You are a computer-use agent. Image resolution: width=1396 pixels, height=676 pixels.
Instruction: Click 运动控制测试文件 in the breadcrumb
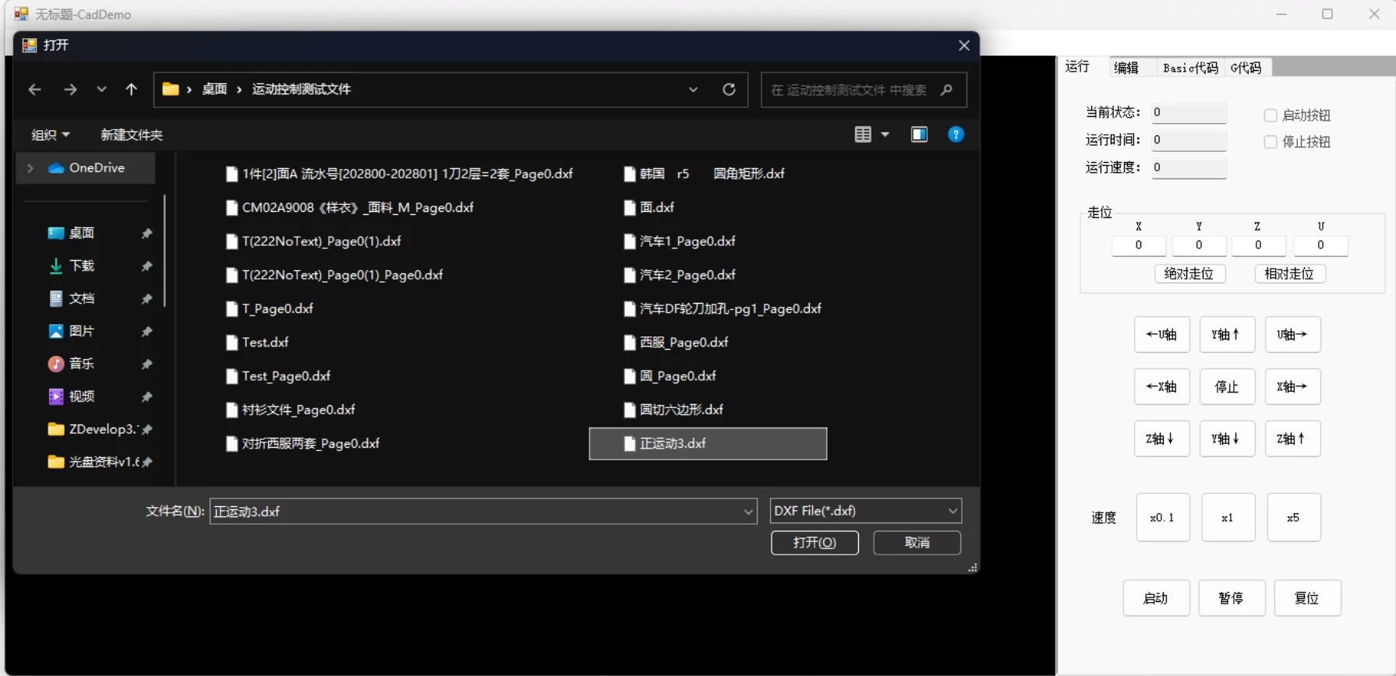click(x=302, y=90)
